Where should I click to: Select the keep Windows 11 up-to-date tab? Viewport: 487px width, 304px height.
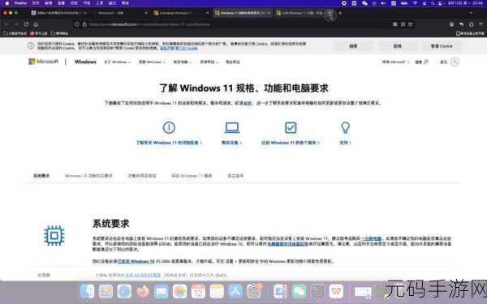coord(192,176)
